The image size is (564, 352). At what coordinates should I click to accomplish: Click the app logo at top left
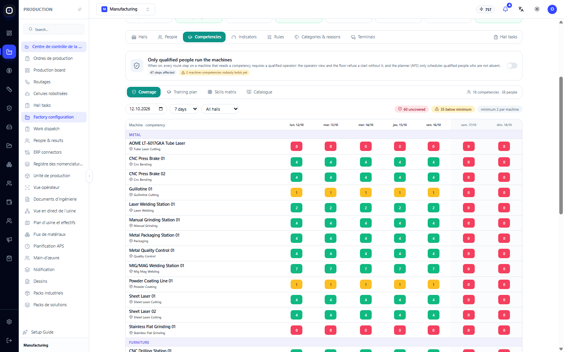point(9,11)
